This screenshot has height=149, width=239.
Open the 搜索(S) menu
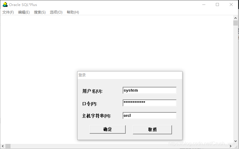coord(40,12)
